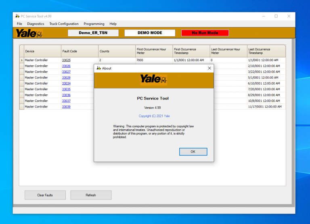
Task: Click the red No Run Mode indicator
Action: coord(205,33)
